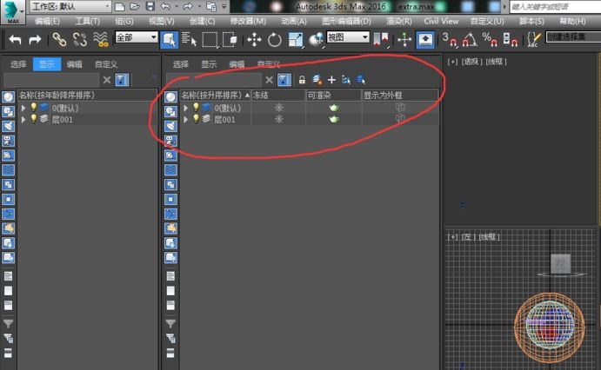Toggle the Keyboard Shortcut Override icon
This screenshot has height=370, width=601.
425,40
